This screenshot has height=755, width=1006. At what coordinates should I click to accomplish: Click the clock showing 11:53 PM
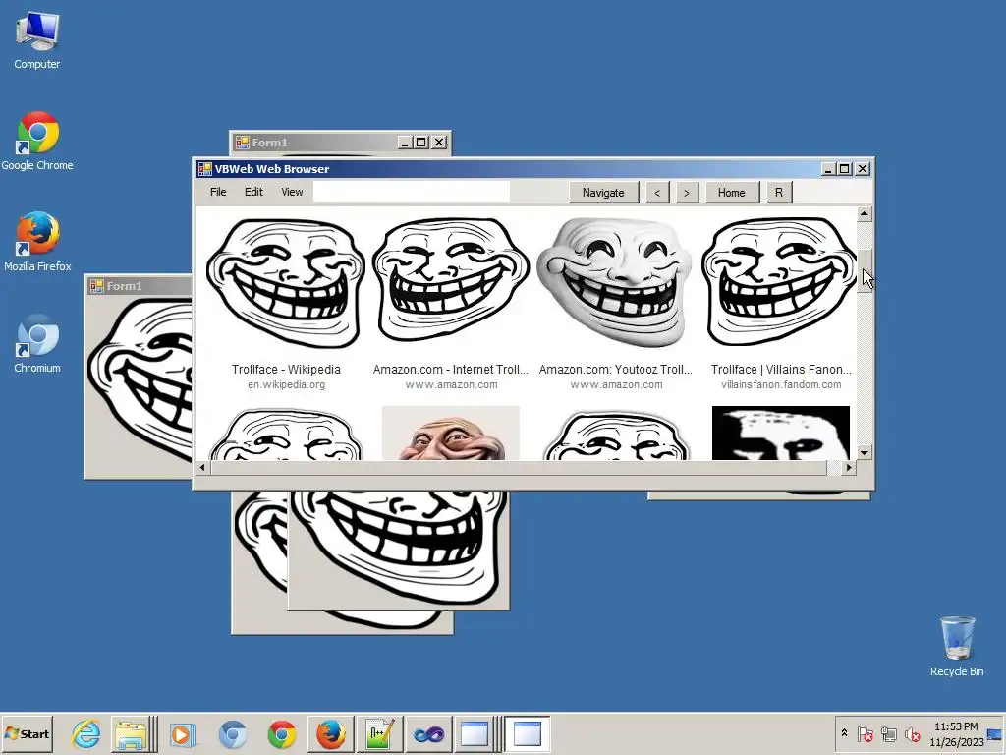point(956,726)
